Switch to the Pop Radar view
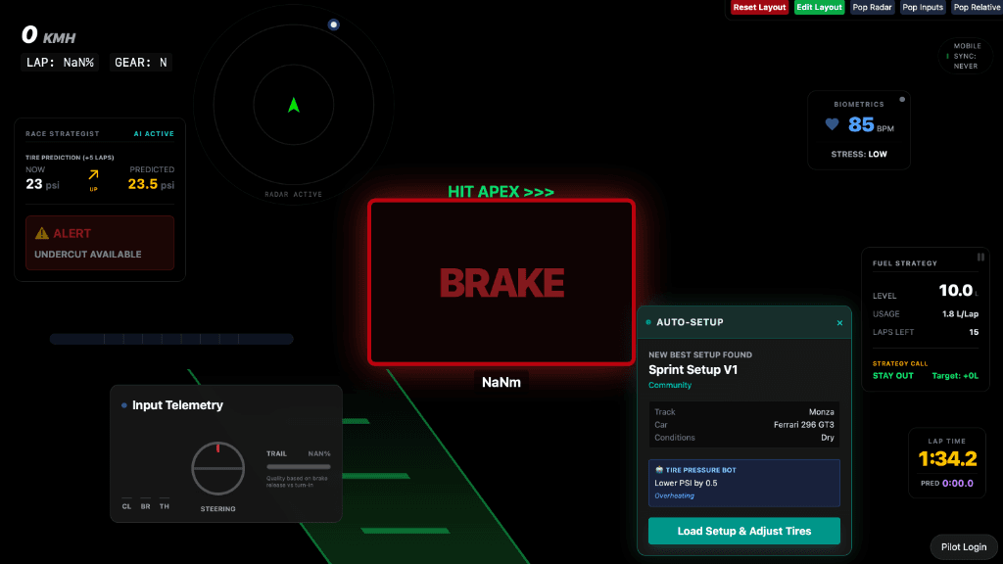 click(x=872, y=8)
